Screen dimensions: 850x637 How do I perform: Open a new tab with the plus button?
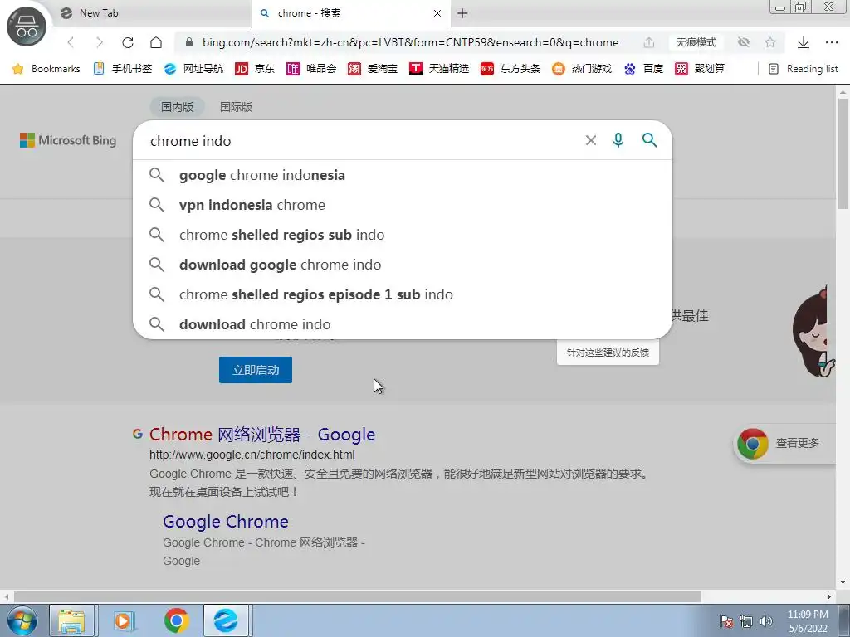(x=462, y=13)
